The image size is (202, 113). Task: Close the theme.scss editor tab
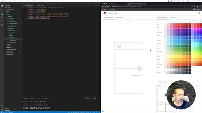click(x=45, y=6)
